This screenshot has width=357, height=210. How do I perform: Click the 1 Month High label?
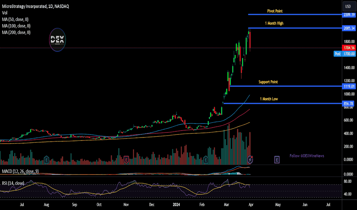click(x=274, y=23)
